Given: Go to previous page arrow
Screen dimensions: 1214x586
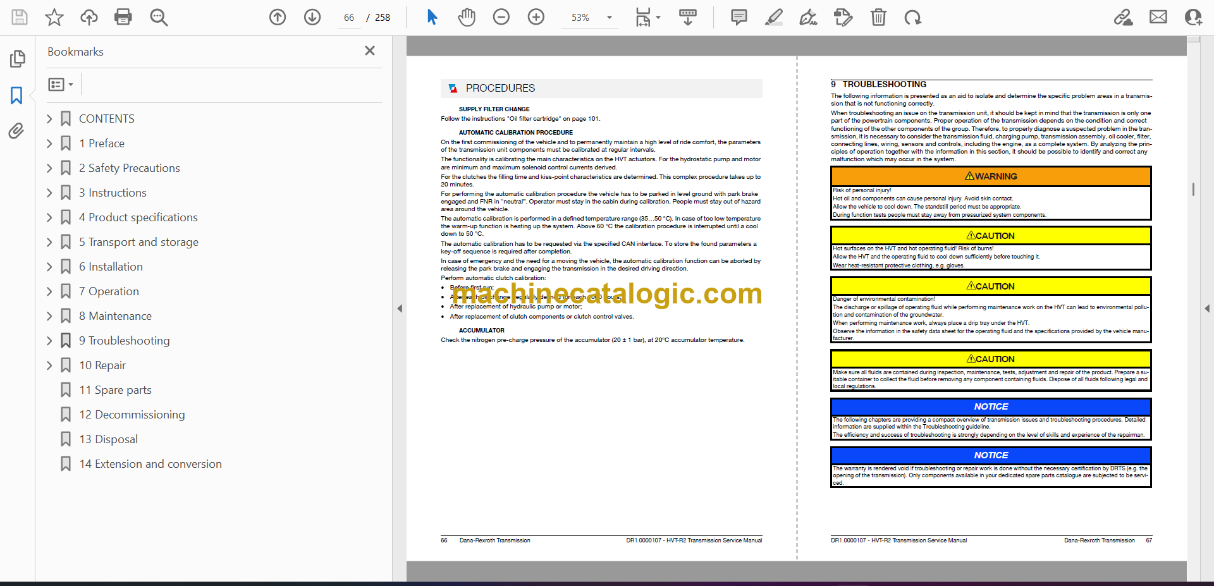Looking at the screenshot, I should (278, 17).
